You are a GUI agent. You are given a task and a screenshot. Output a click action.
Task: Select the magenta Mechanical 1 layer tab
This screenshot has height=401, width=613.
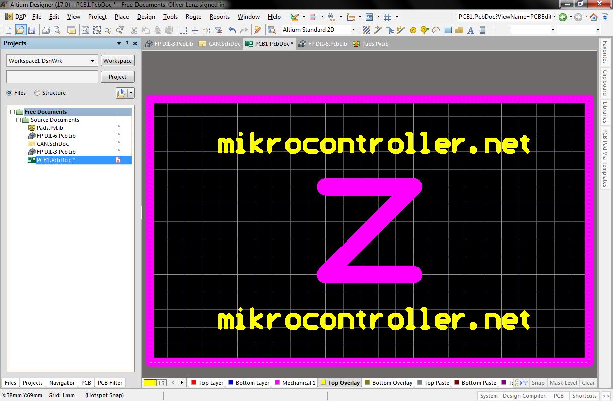pos(295,383)
